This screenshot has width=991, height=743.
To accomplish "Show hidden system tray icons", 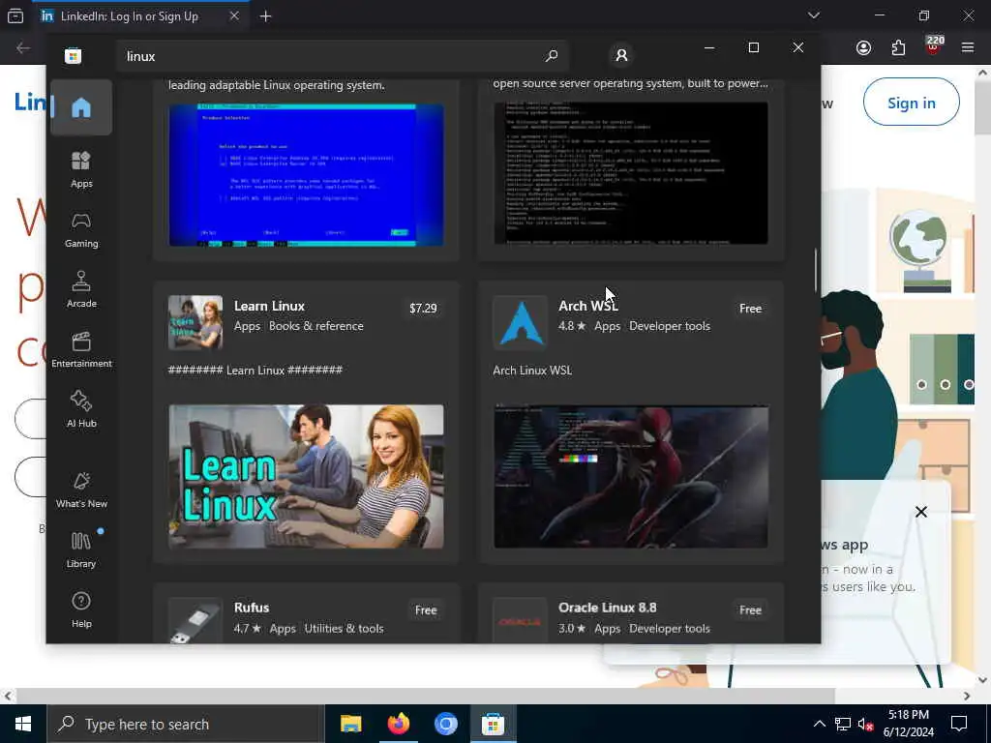I will 819,724.
